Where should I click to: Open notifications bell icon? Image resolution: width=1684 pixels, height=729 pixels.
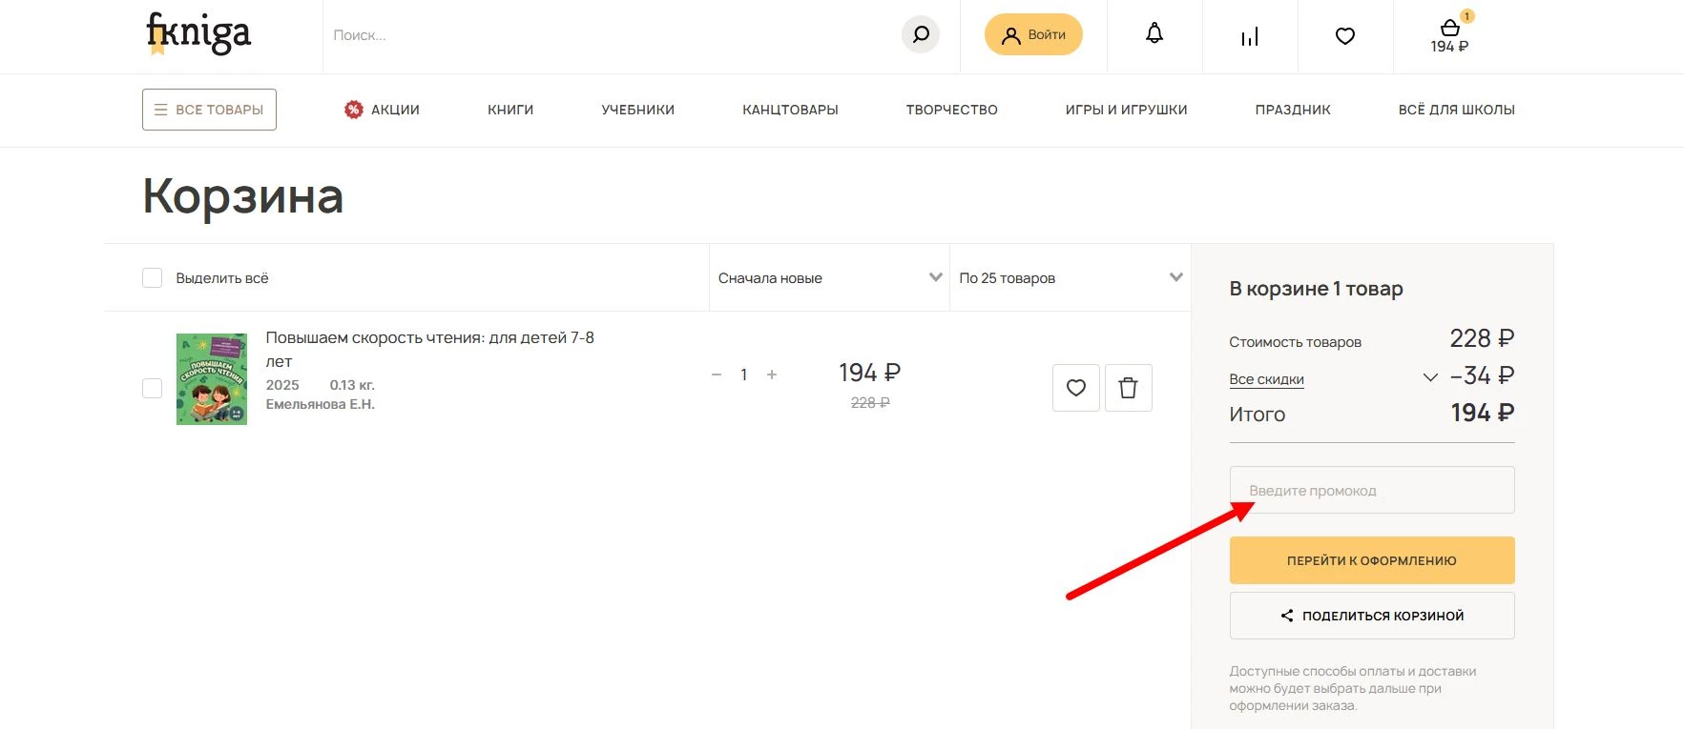(1154, 35)
